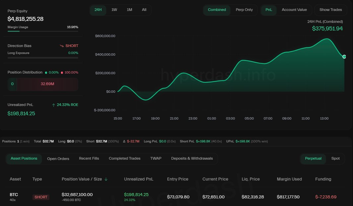353x206 pixels.
Task: View the Open Orders section
Action: click(x=58, y=158)
